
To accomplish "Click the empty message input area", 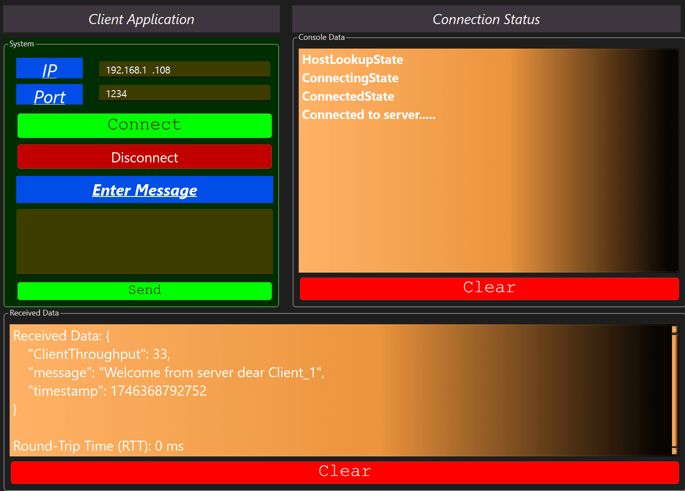I will tap(145, 241).
